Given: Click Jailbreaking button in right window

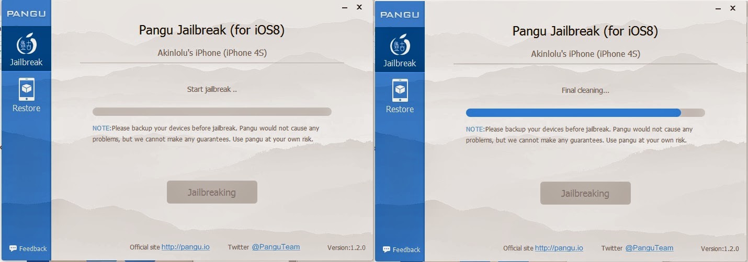Looking at the screenshot, I should point(585,193).
